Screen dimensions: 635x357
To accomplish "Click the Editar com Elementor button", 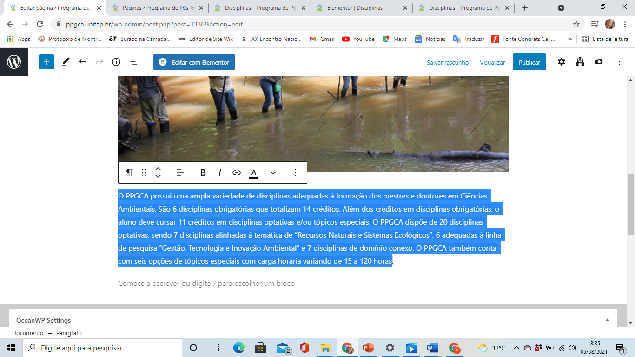I will 194,62.
